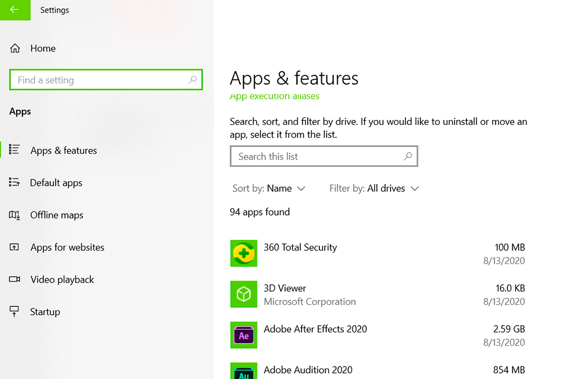This screenshot has height=379, width=569.
Task: Switch to the Apps & features section
Action: pos(63,150)
